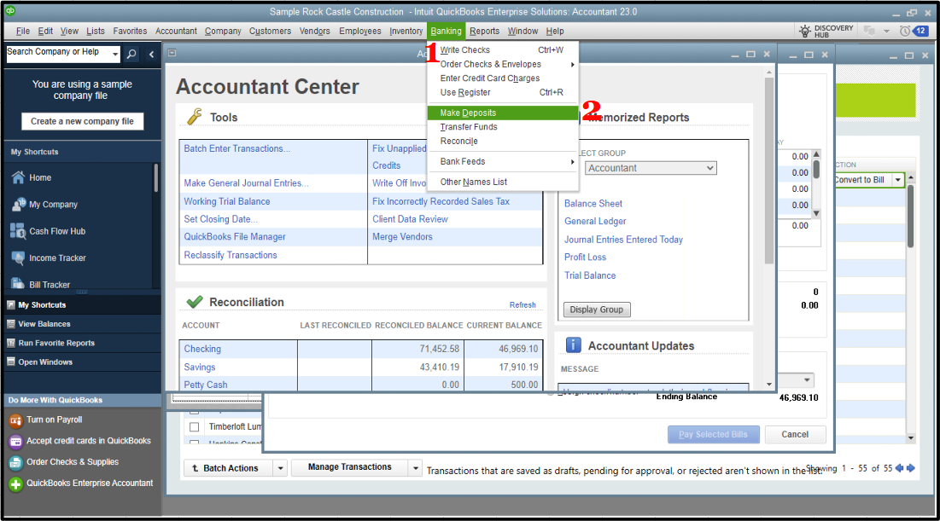940x521 pixels.
Task: Go to next page arrow beside 'of 55'
Action: [911, 468]
